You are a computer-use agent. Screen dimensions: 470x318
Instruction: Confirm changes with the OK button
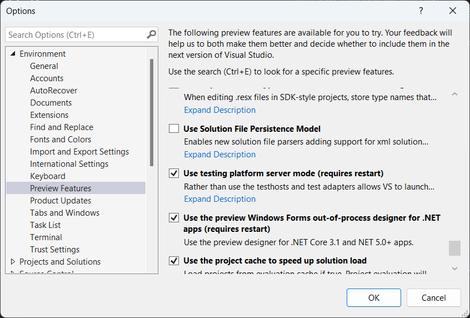(x=374, y=297)
